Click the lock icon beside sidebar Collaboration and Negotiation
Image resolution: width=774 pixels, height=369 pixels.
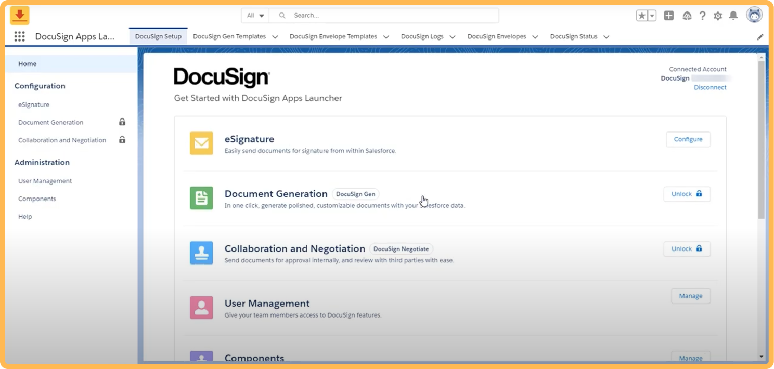pos(122,140)
